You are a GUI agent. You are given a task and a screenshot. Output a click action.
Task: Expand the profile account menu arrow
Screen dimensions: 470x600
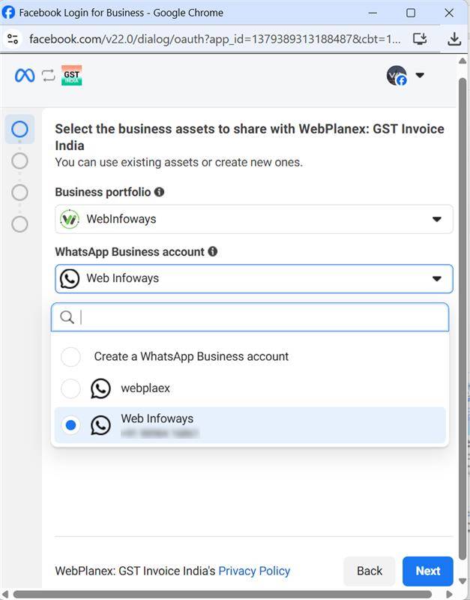pyautogui.click(x=420, y=75)
